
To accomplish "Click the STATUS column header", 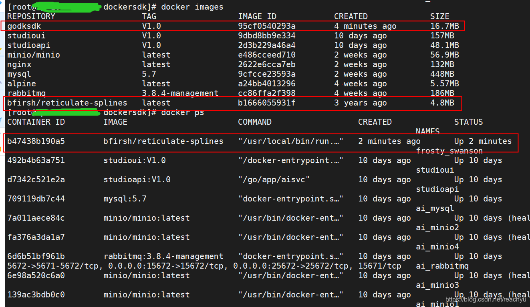I will (469, 122).
